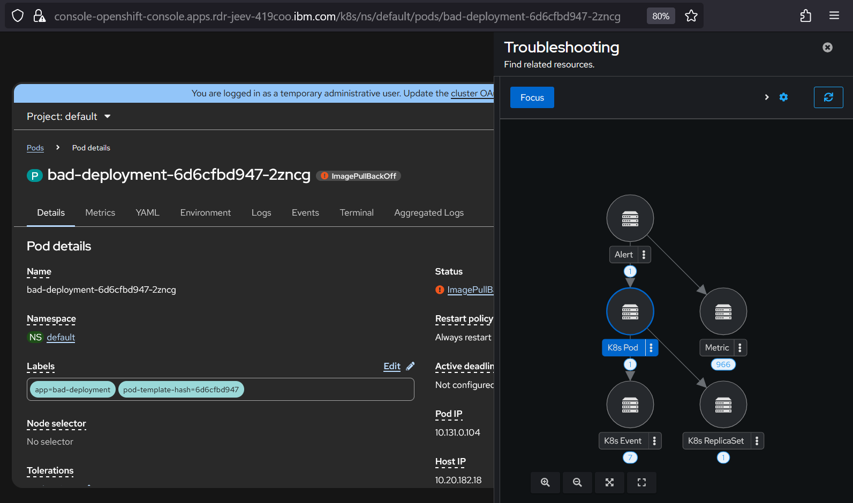
Task: Click the K8s Event node label
Action: (x=623, y=441)
